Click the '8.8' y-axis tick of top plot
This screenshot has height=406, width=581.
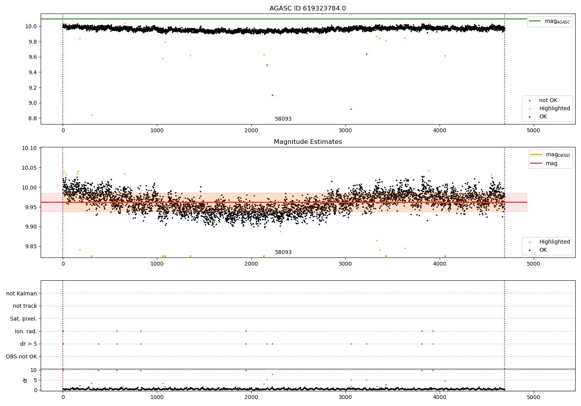[x=33, y=118]
